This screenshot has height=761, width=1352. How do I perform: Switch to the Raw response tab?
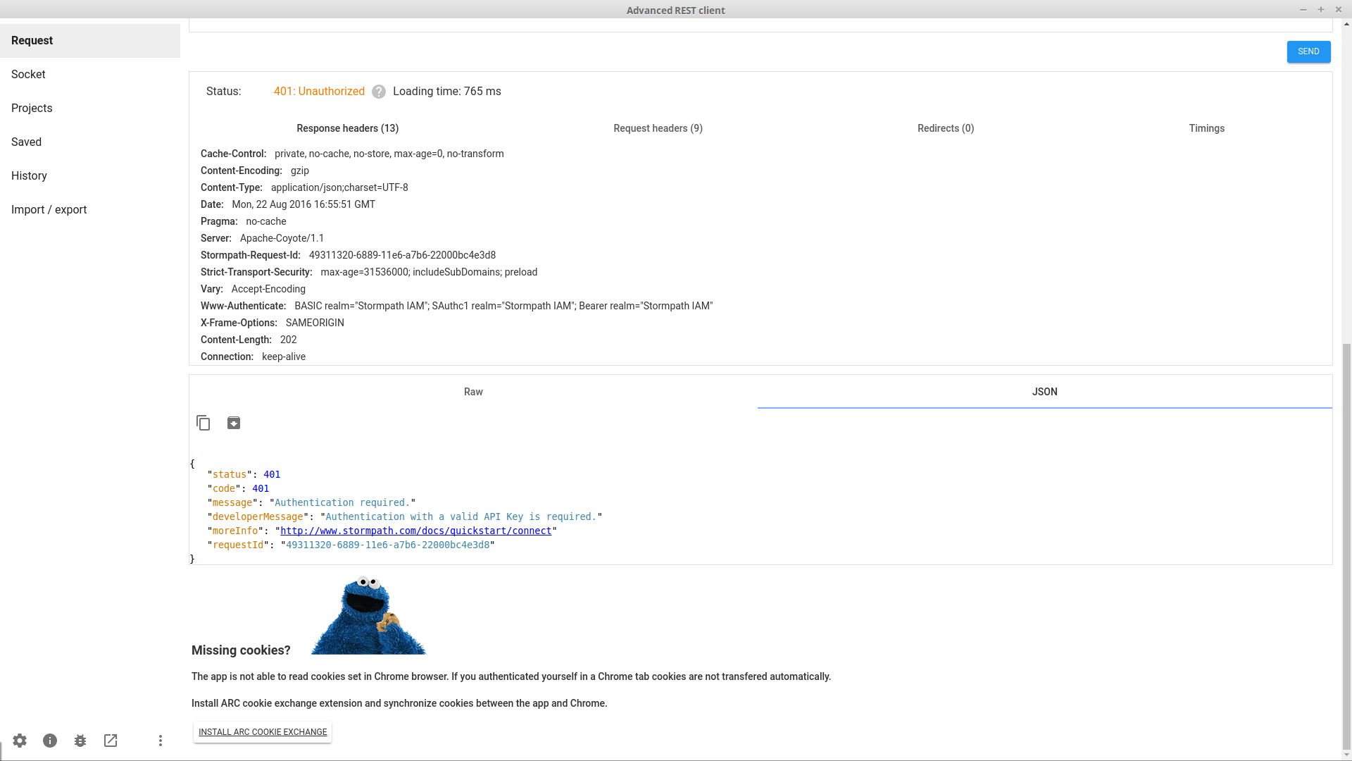pos(473,392)
